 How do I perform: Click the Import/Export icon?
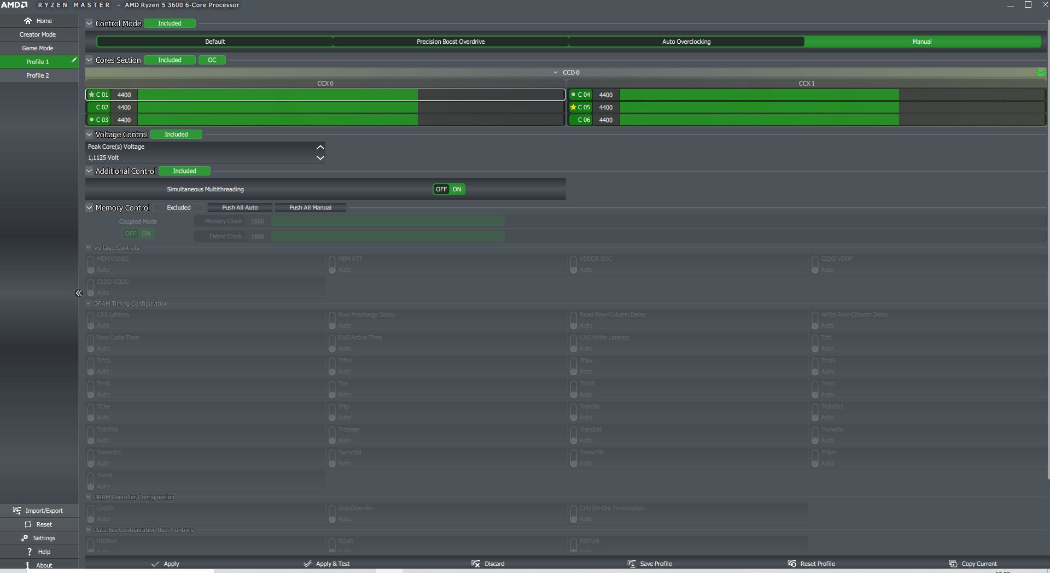17,511
